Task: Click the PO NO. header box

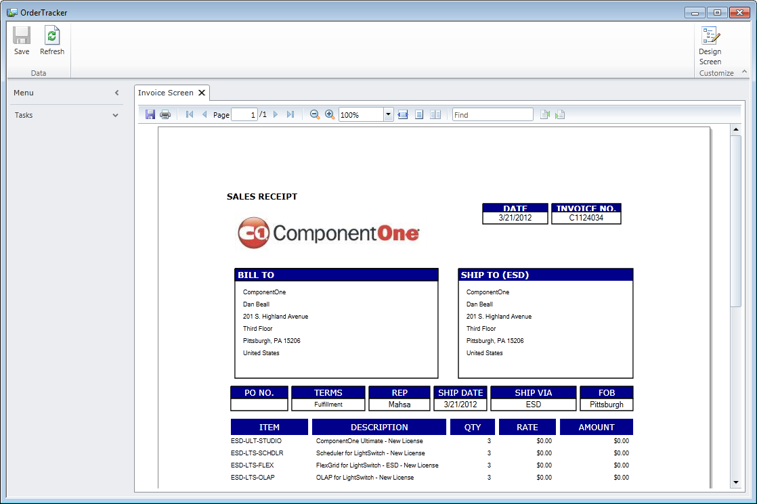Action: click(259, 392)
